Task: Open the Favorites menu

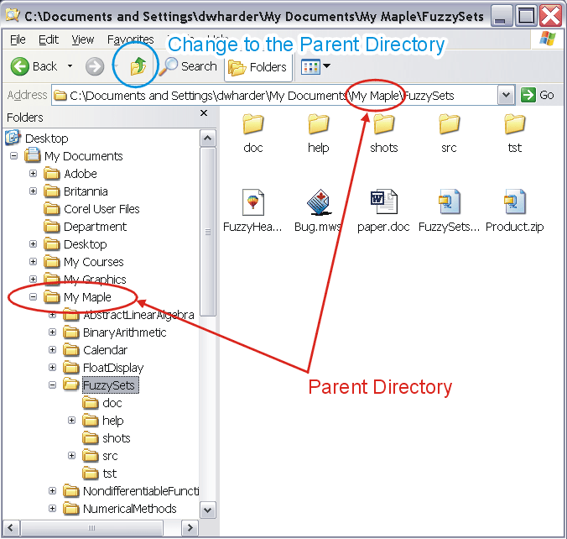Action: coord(131,39)
